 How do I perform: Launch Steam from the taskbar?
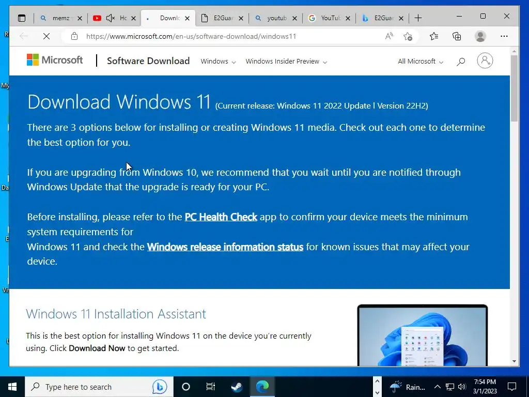click(x=237, y=387)
